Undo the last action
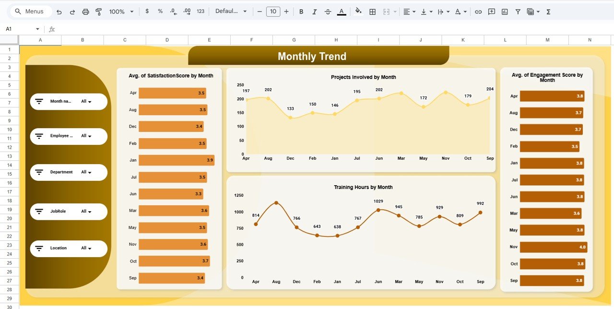 point(59,11)
